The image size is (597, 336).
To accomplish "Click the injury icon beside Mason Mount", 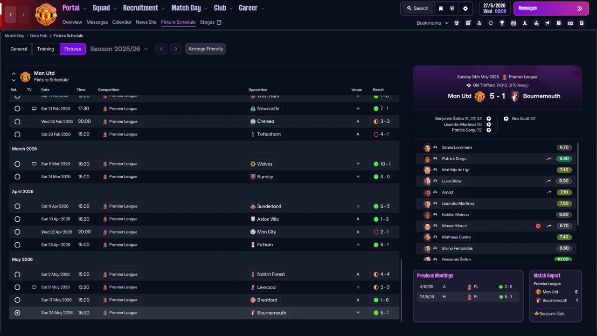I will (538, 226).
